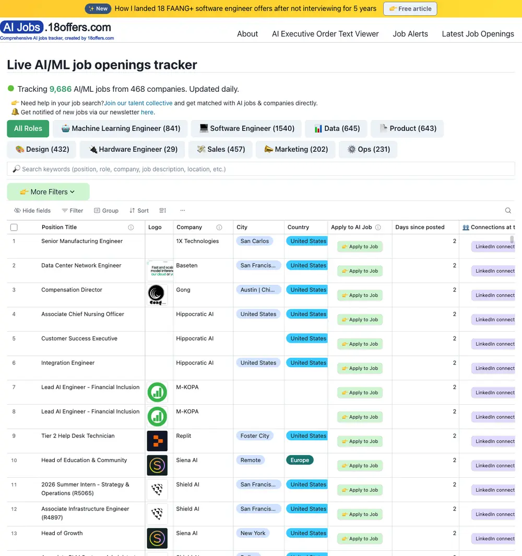Apply to Compensation Director job
Screen dimensions: 522x556
[360, 295]
